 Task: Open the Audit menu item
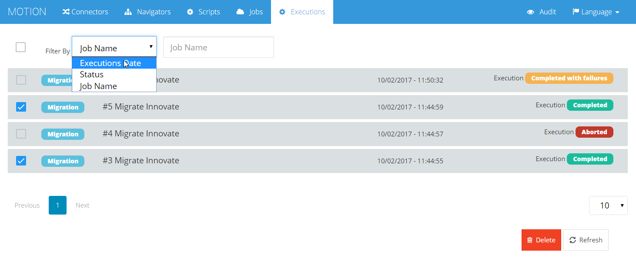[542, 12]
